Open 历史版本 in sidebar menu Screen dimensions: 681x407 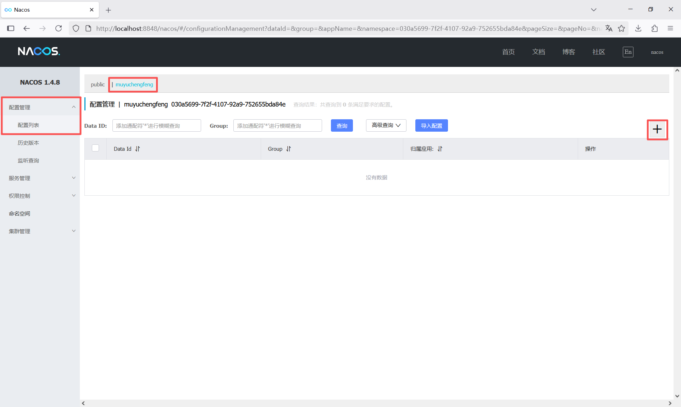coord(28,143)
